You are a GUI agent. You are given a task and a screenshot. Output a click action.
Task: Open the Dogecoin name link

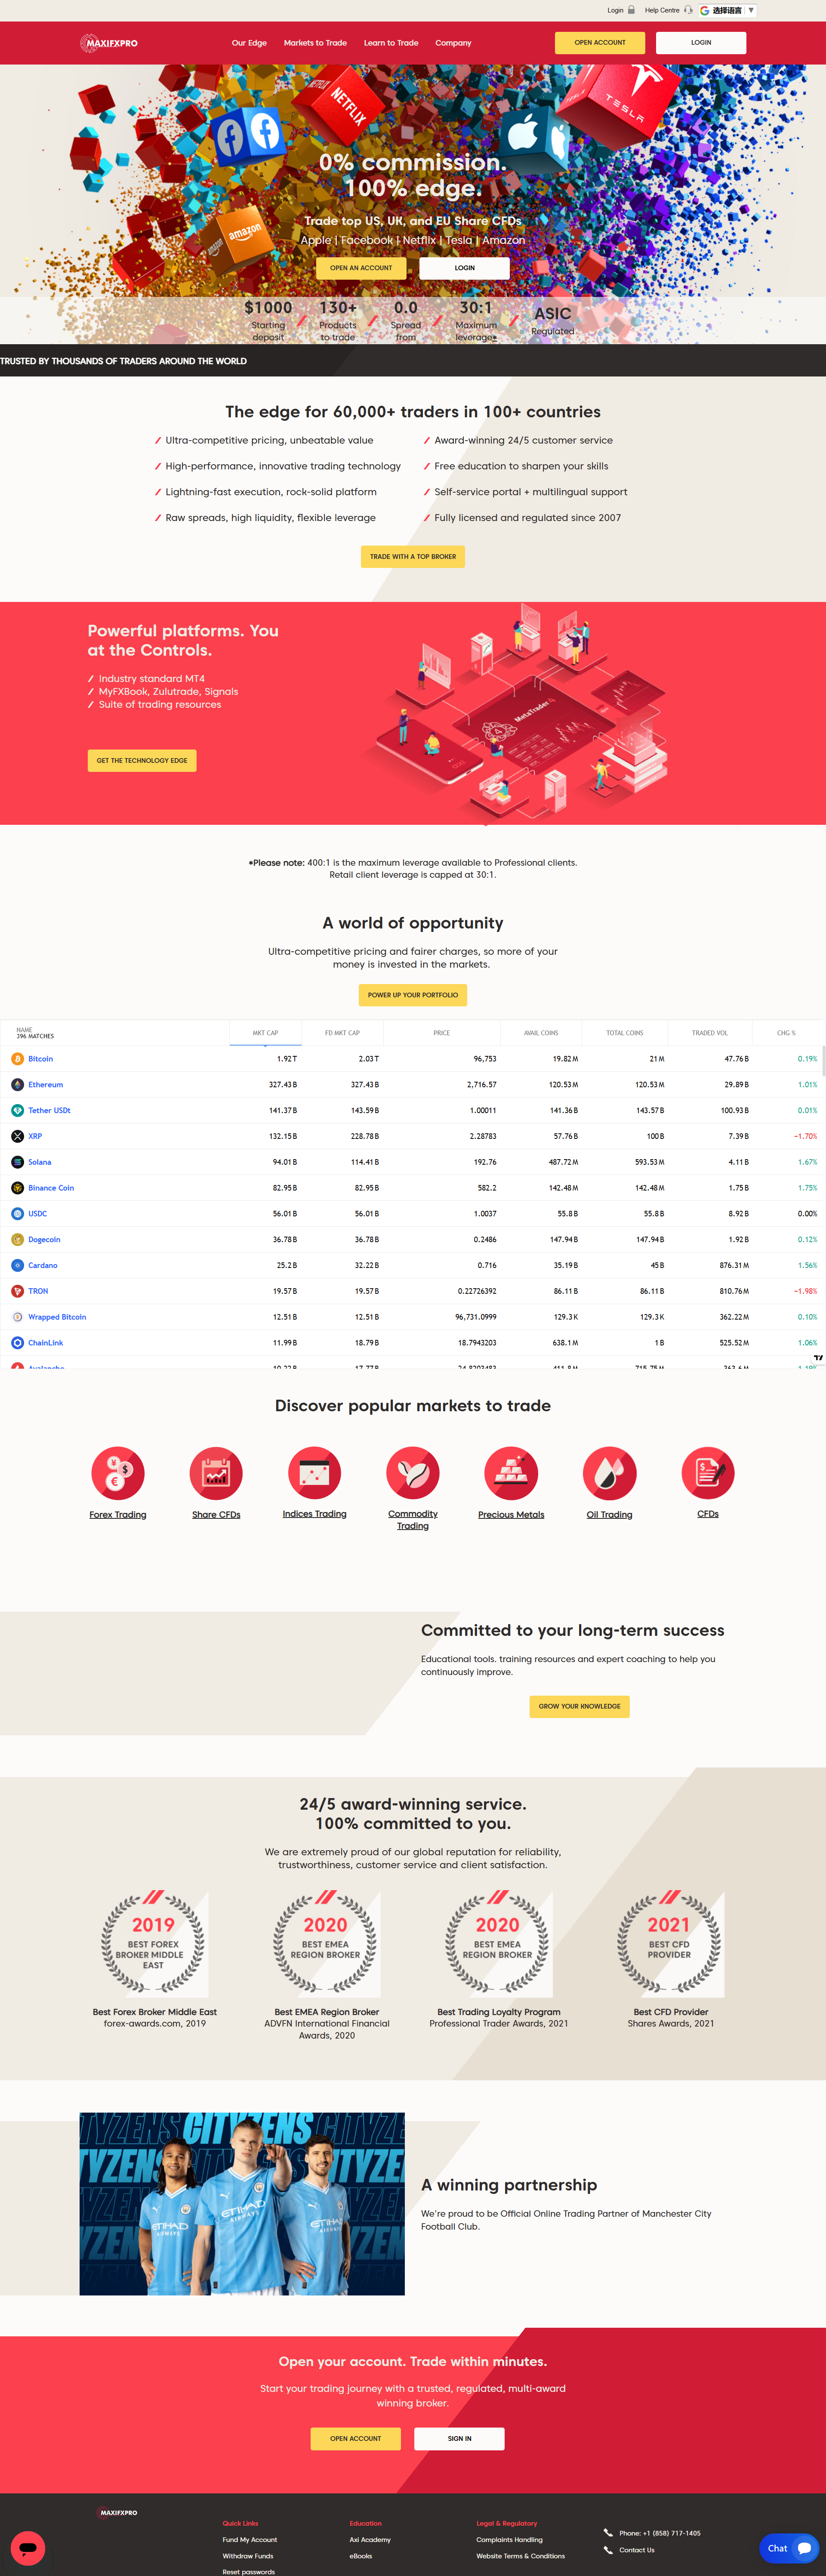(x=44, y=1240)
